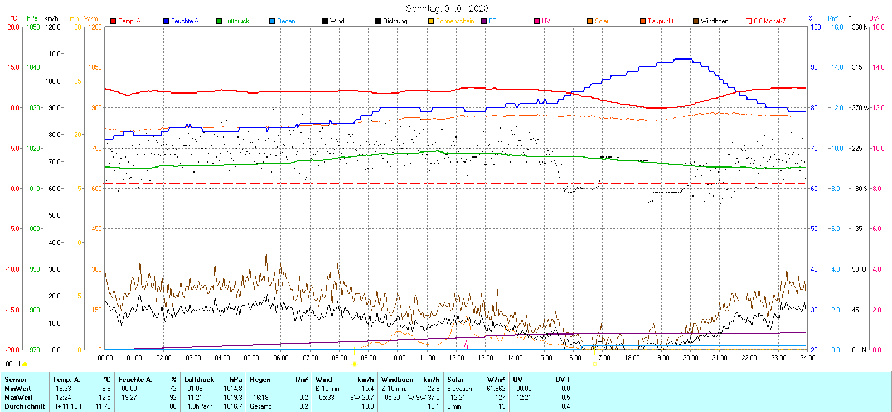Click the sun icon beside 08:11

coord(25,364)
